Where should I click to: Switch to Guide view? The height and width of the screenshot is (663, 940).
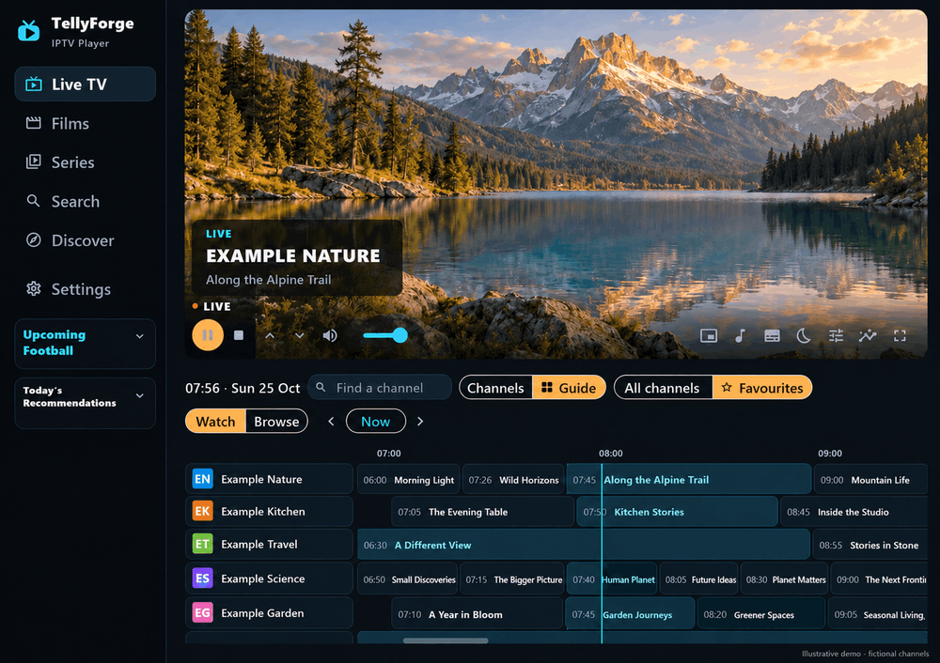569,388
